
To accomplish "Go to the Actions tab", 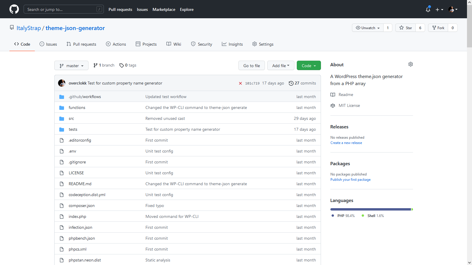I will [116, 44].
